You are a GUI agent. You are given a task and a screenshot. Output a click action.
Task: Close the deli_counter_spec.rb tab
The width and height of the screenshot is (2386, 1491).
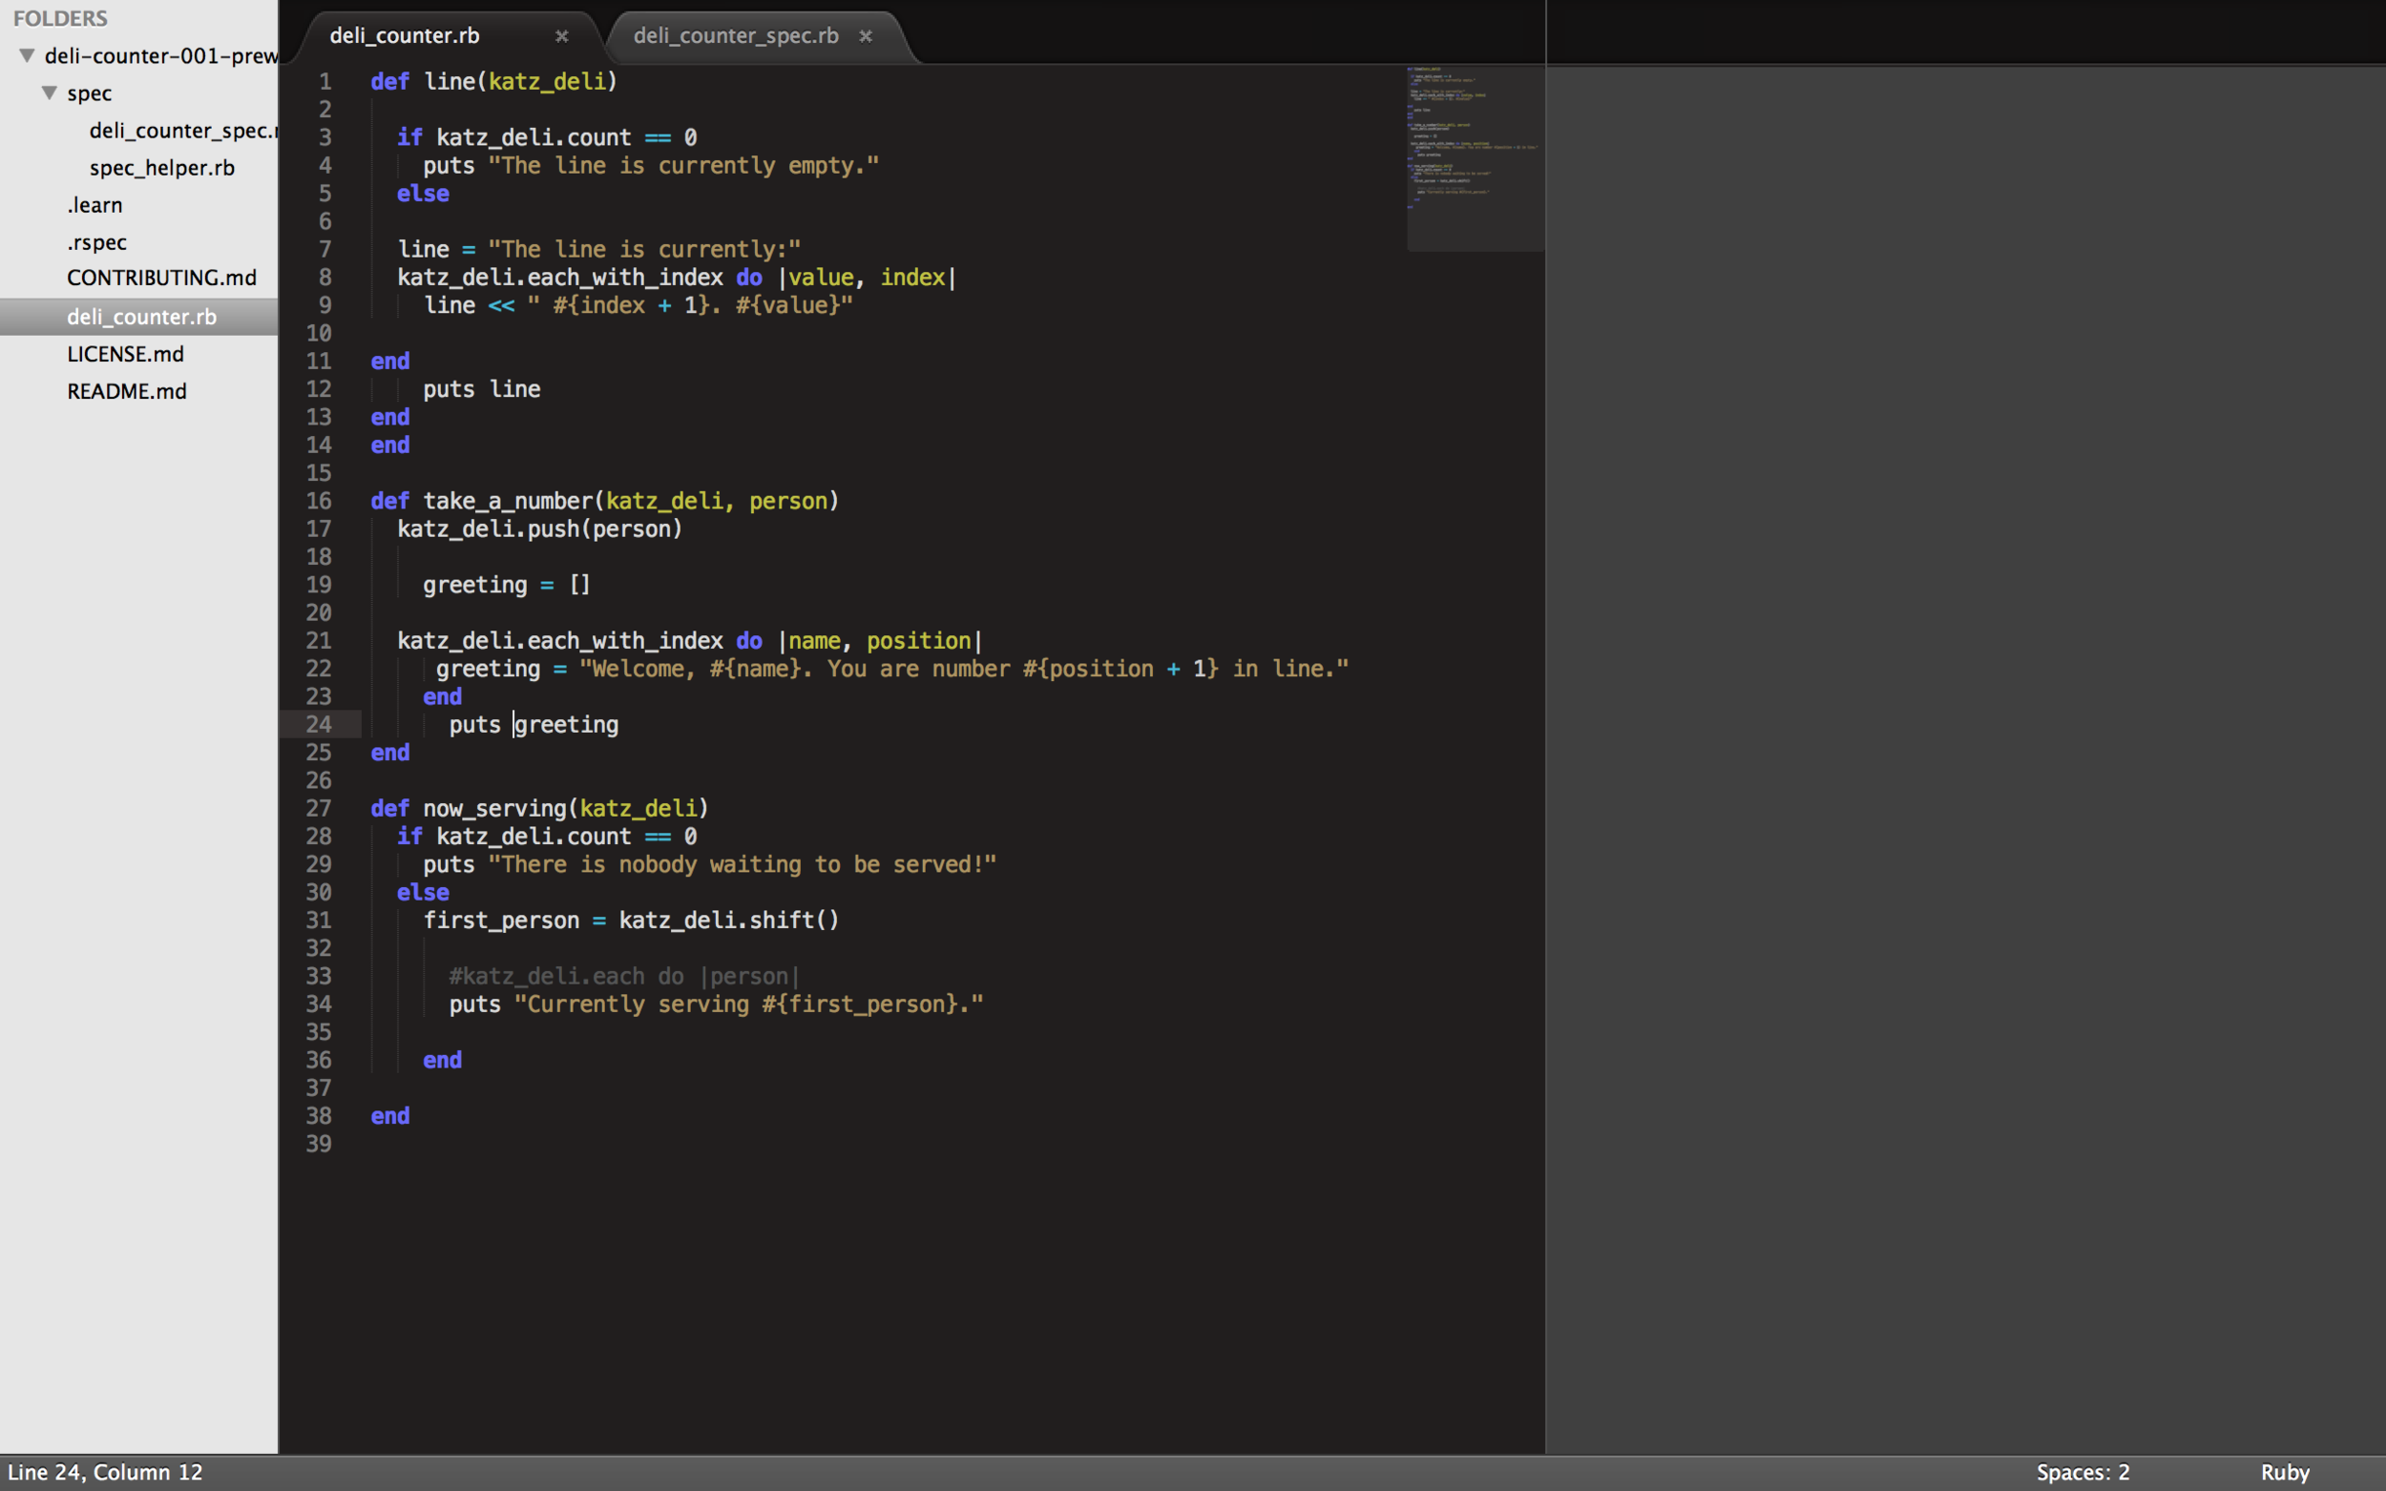tap(865, 36)
